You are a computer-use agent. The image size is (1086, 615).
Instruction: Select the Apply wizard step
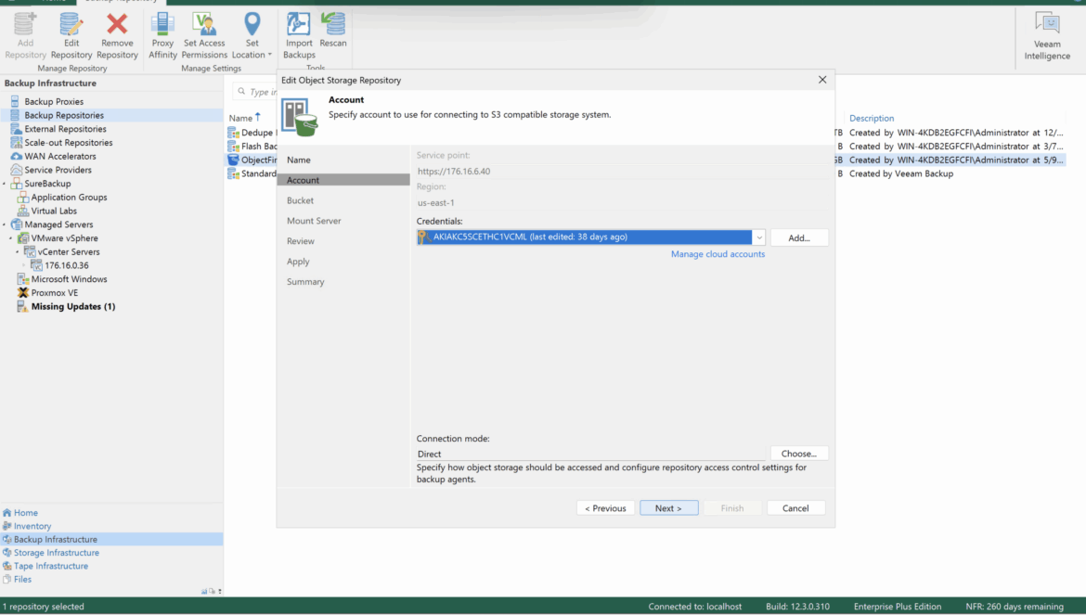(298, 262)
